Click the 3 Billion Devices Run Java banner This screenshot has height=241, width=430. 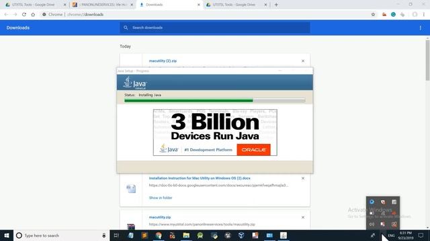[x=215, y=133]
